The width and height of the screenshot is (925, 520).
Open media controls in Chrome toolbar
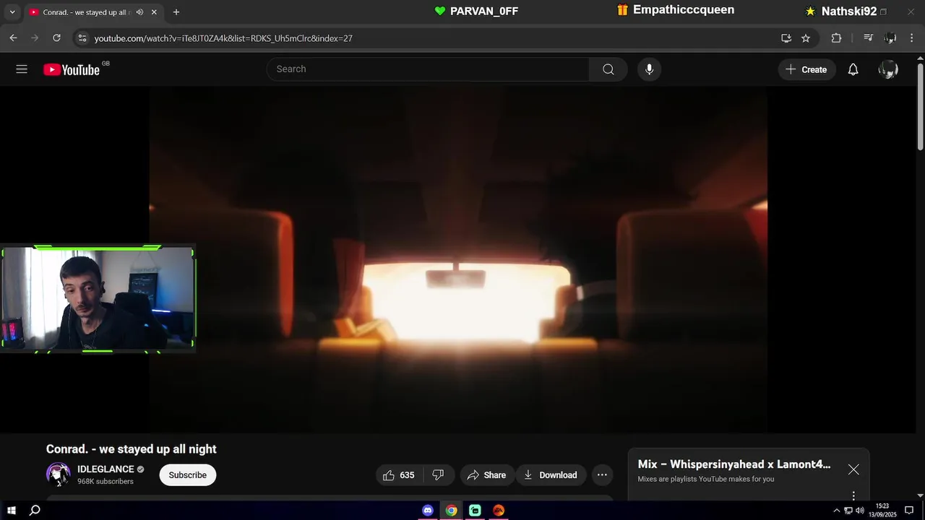(x=869, y=38)
